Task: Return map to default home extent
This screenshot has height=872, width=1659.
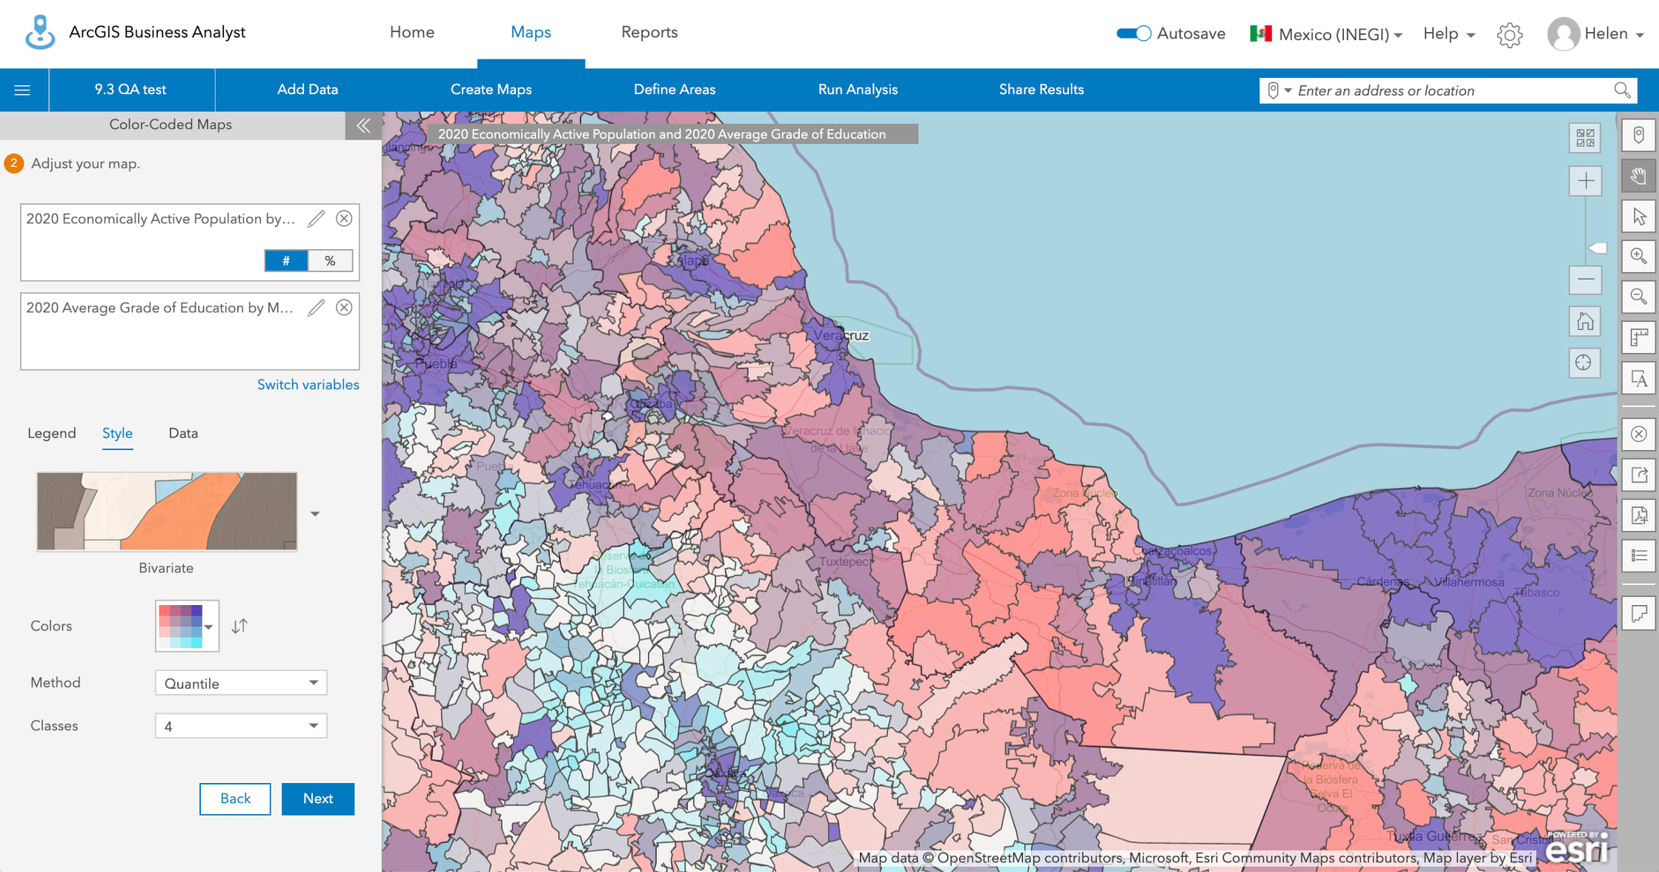Action: (x=1585, y=321)
